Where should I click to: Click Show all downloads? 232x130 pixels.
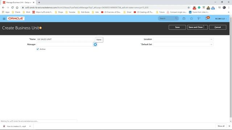pyautogui.click(x=221, y=126)
